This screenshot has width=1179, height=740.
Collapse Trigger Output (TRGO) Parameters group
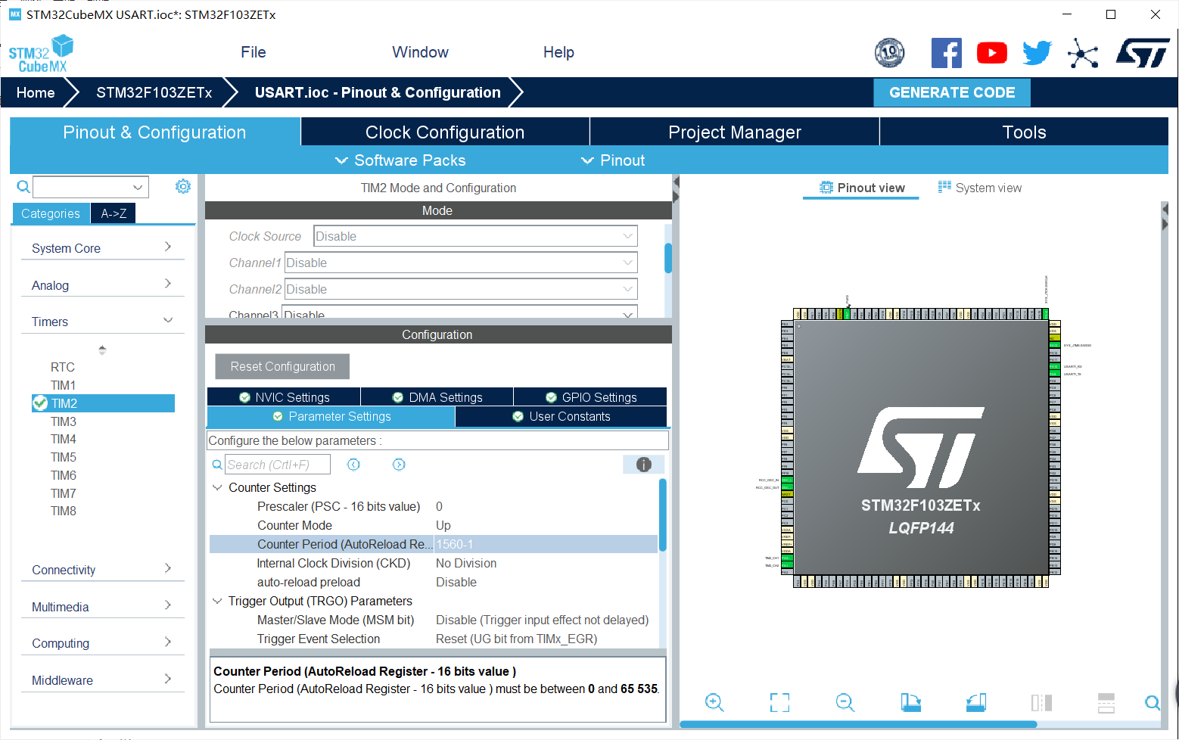click(217, 601)
